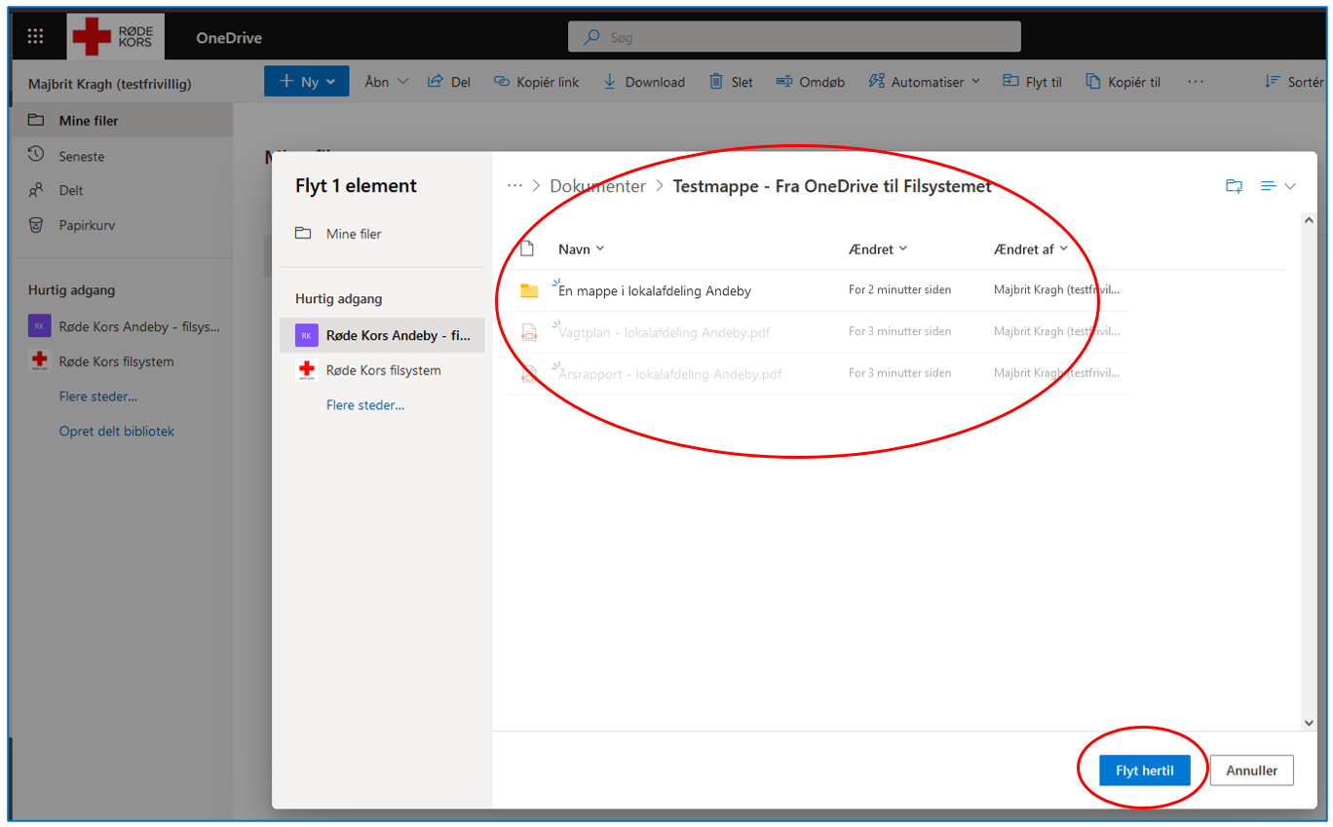
Task: Click yellow folder icon in first row
Action: tap(529, 290)
